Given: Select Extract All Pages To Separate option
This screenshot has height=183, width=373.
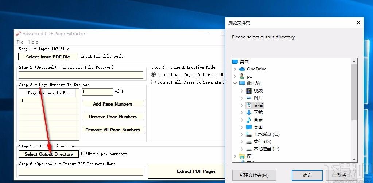Looking at the screenshot, I should pyautogui.click(x=154, y=82).
